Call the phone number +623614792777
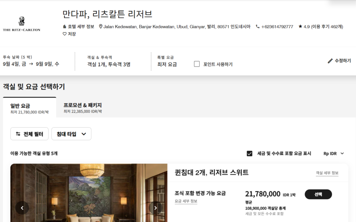356x222 pixels. (274, 26)
